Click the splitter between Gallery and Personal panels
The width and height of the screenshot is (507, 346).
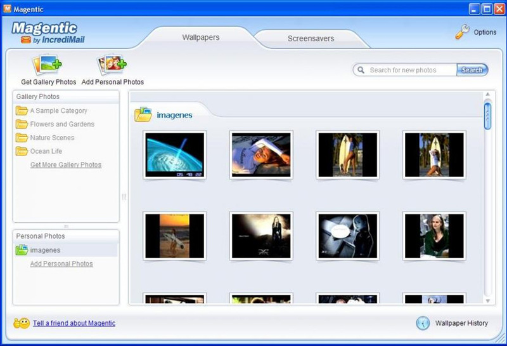coord(66,226)
